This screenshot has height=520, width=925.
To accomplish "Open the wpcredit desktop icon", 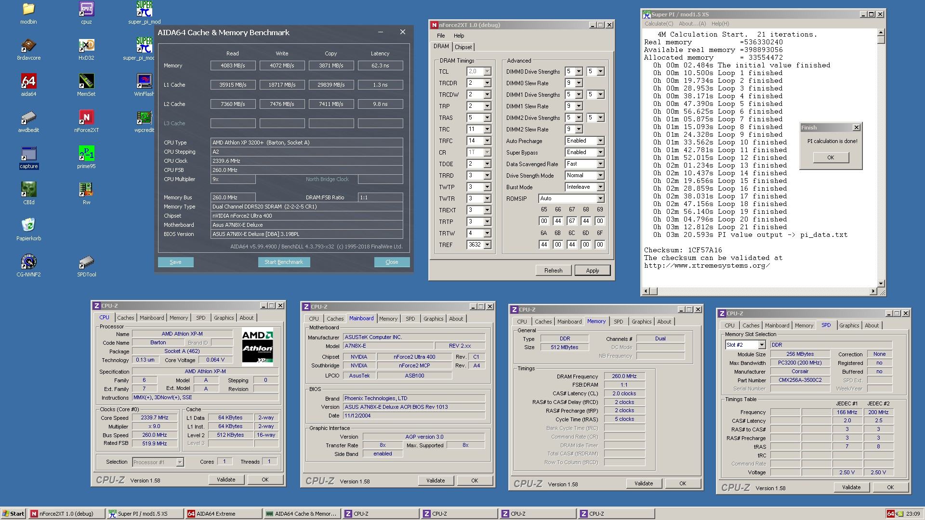I will click(x=144, y=121).
